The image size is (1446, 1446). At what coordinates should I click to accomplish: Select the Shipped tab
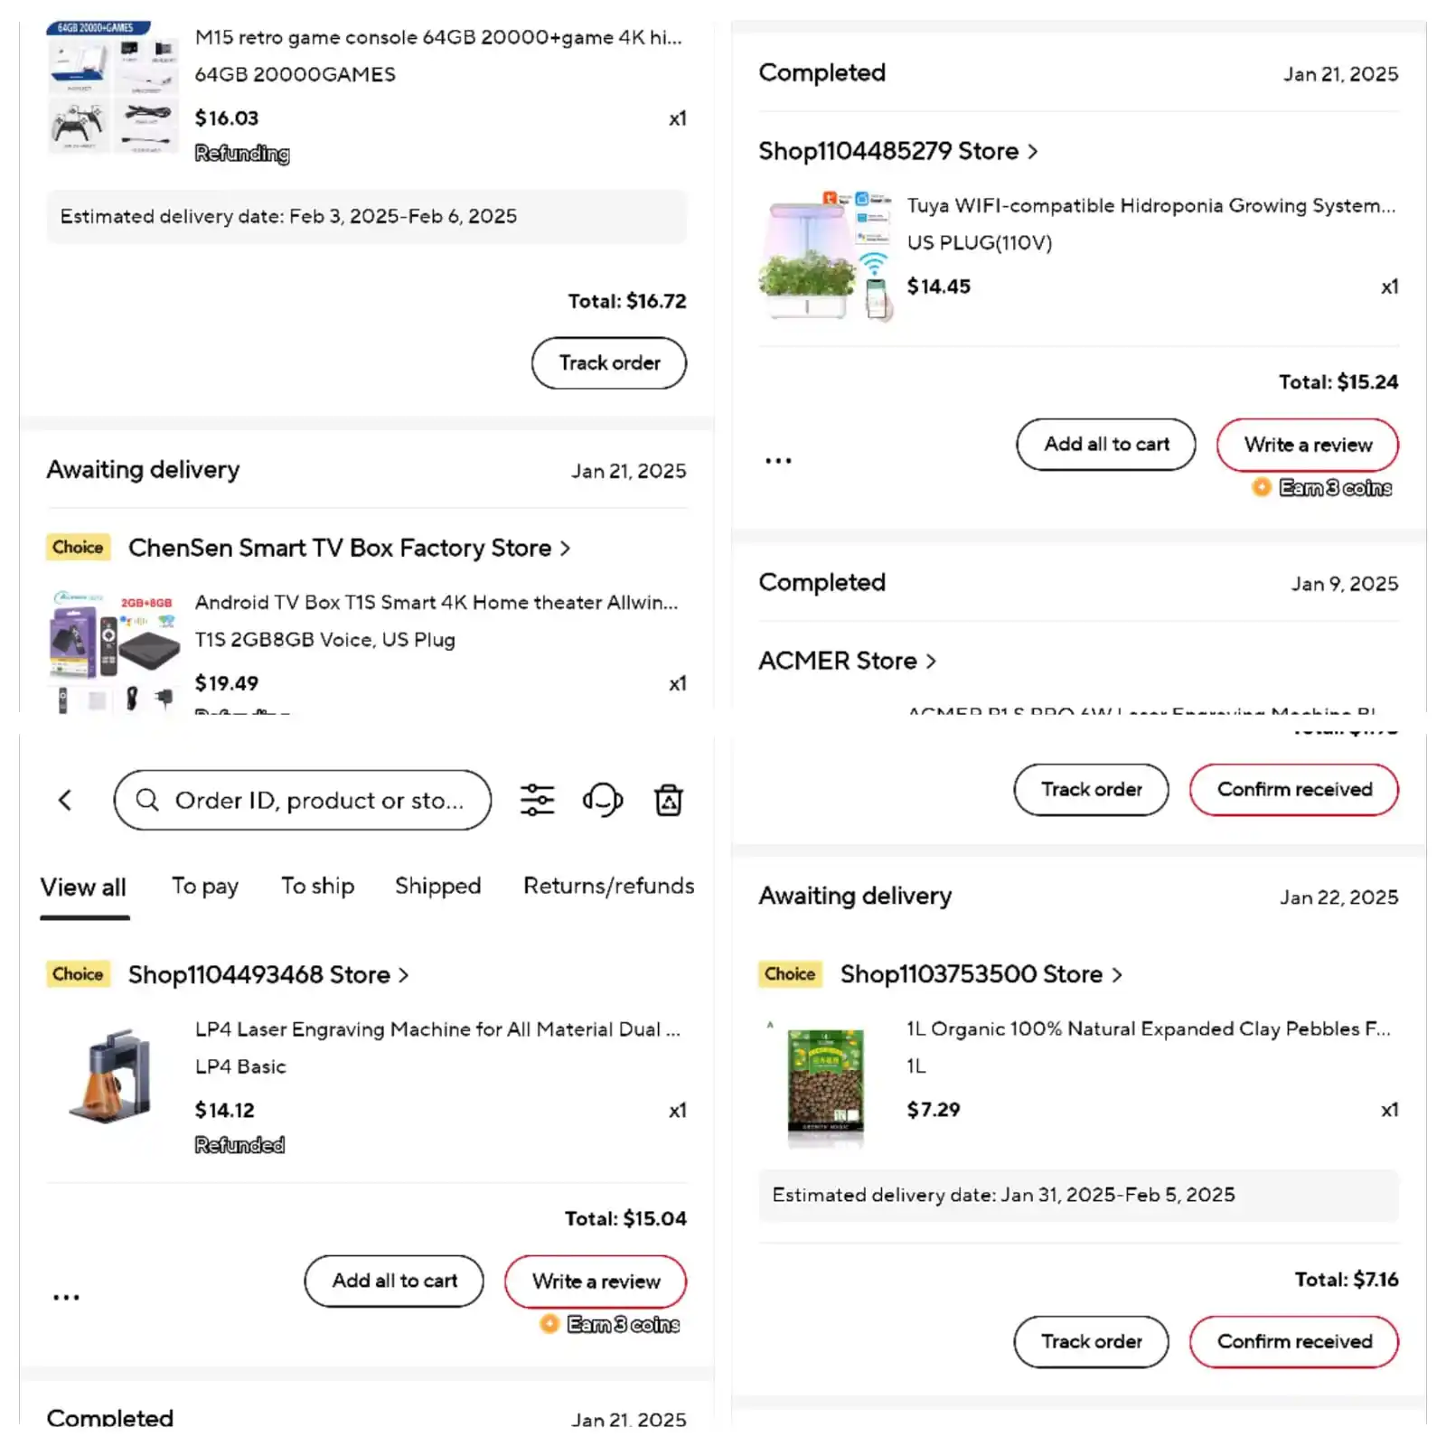pyautogui.click(x=437, y=886)
